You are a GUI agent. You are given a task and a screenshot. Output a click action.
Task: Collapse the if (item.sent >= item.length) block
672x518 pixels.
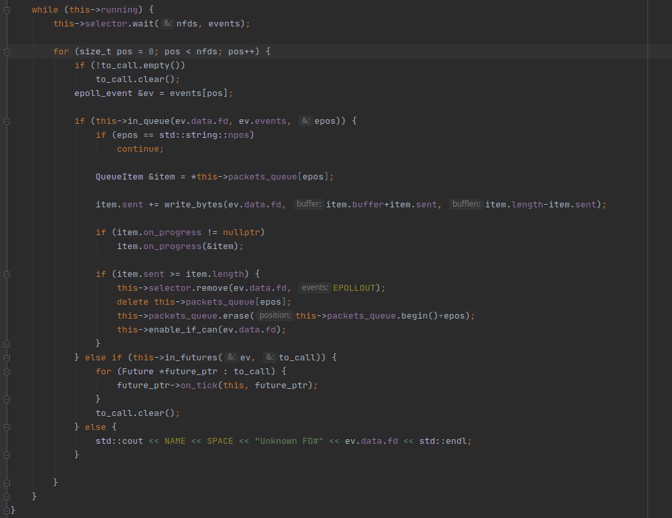[x=7, y=274]
